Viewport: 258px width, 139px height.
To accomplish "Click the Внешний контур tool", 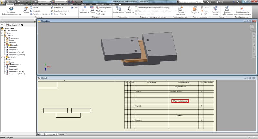I will 60,14.
